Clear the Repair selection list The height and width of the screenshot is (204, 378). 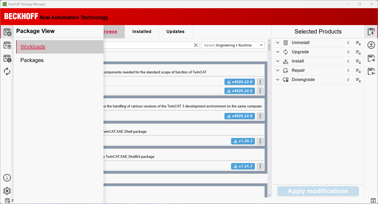point(358,70)
